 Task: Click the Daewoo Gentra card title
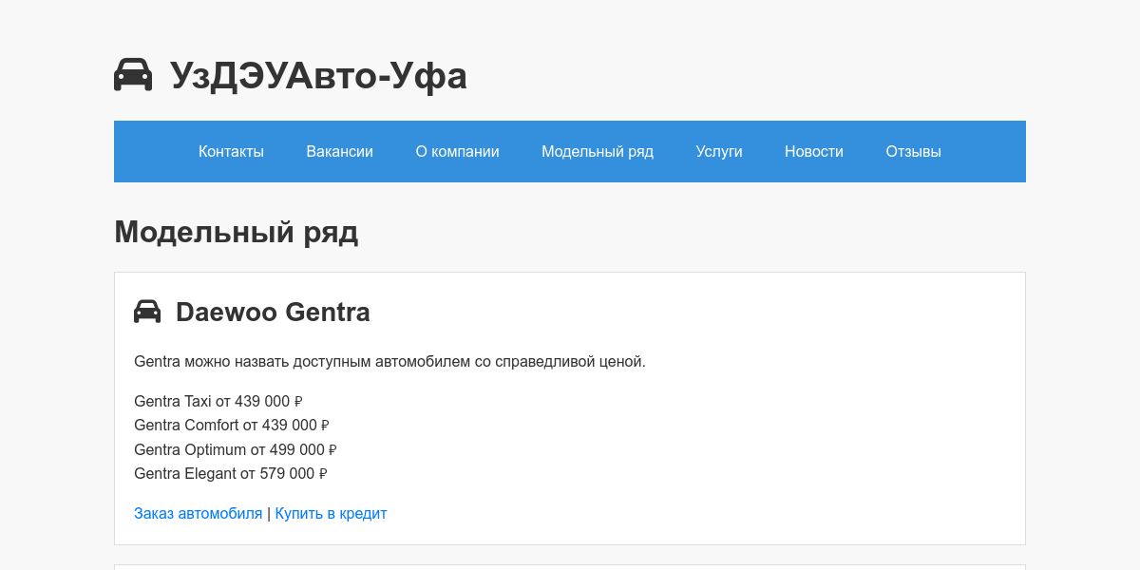coord(273,312)
